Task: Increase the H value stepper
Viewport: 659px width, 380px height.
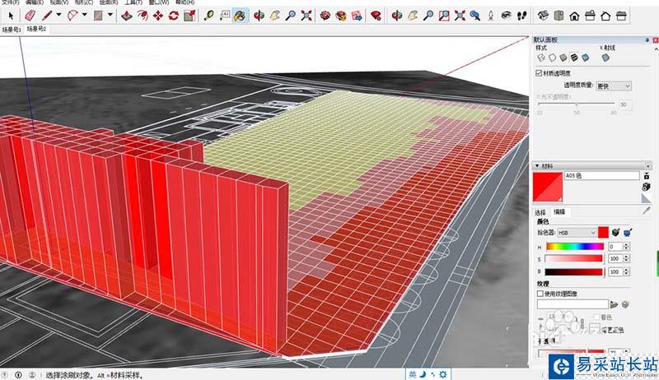Action: pyautogui.click(x=626, y=244)
